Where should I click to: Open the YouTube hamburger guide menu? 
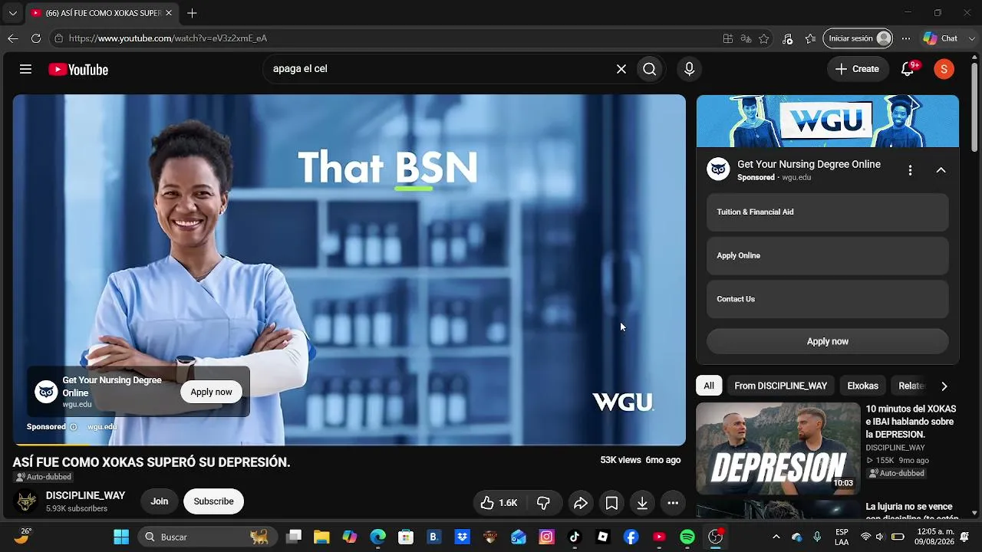[25, 69]
